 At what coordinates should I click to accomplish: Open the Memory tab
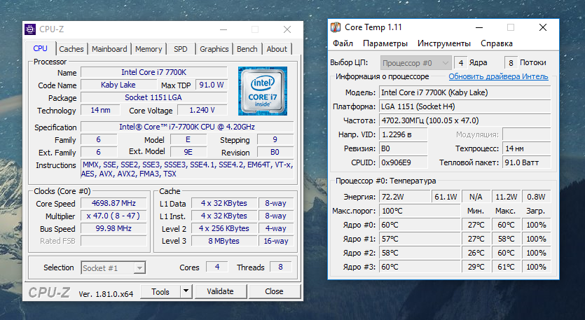[149, 49]
